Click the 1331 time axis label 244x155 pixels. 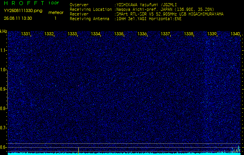[26, 34]
